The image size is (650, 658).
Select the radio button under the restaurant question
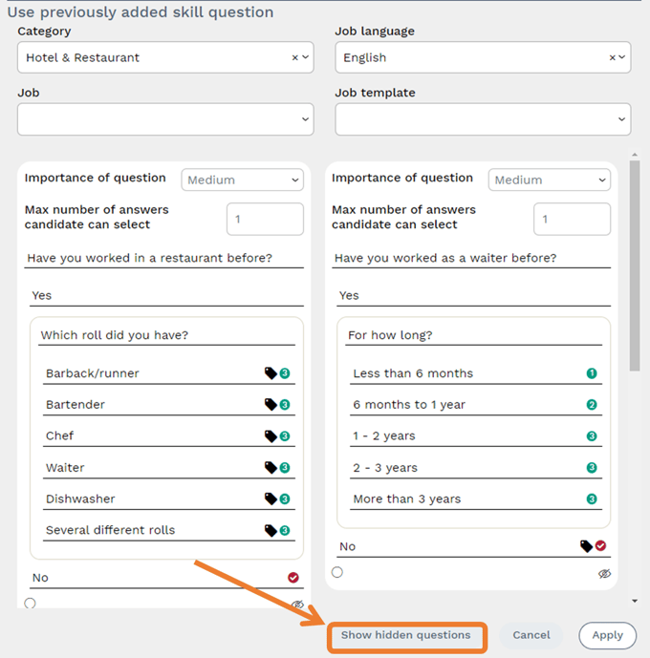coord(31,604)
